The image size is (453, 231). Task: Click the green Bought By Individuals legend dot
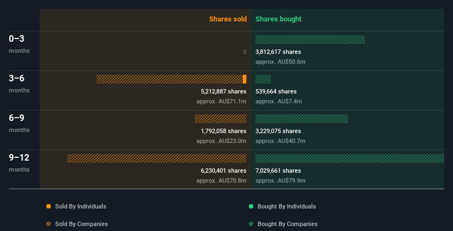click(251, 206)
